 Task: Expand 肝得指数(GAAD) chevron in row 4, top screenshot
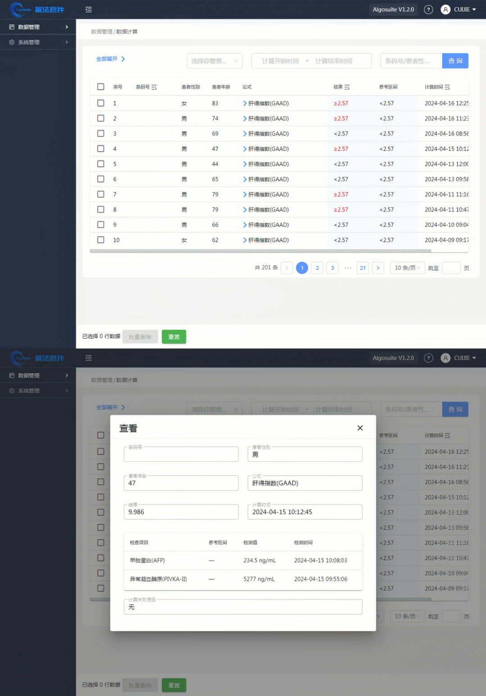click(x=245, y=149)
